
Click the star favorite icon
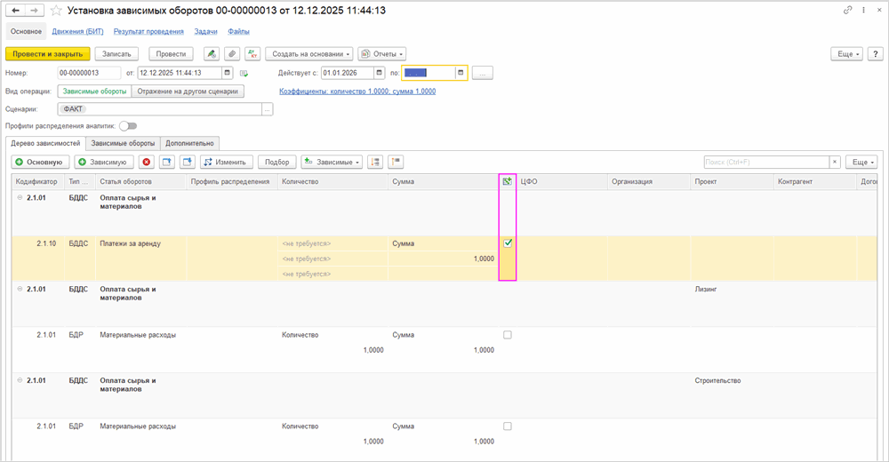tap(56, 11)
